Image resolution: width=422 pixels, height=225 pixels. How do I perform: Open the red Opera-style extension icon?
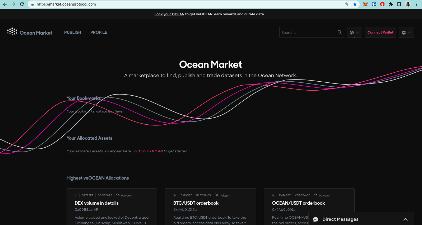click(x=382, y=4)
